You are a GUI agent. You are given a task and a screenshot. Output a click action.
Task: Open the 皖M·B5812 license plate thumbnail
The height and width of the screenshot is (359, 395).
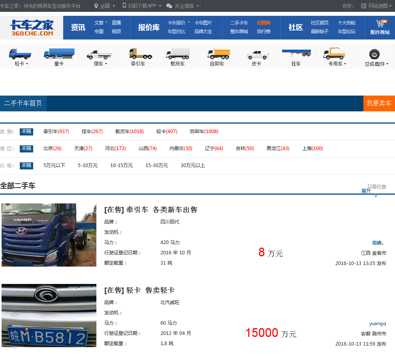click(x=49, y=316)
